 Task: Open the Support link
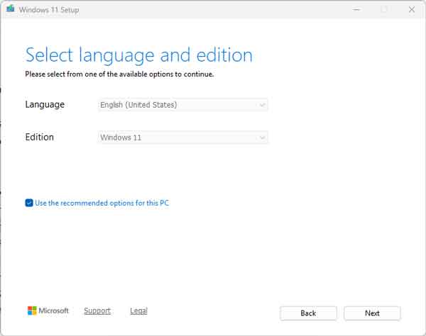[97, 310]
